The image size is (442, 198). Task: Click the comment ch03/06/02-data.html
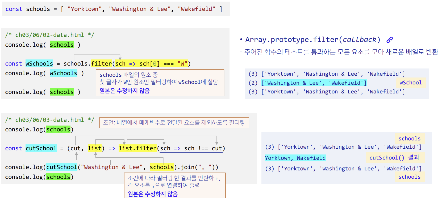[x=49, y=35]
